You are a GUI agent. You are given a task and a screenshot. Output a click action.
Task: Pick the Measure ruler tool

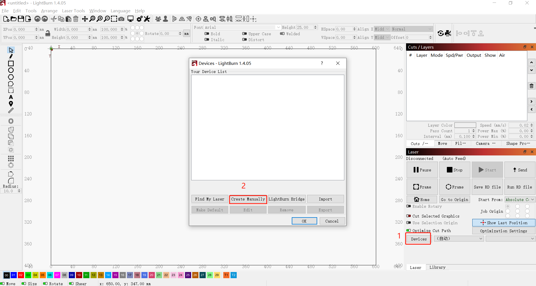tap(11, 111)
